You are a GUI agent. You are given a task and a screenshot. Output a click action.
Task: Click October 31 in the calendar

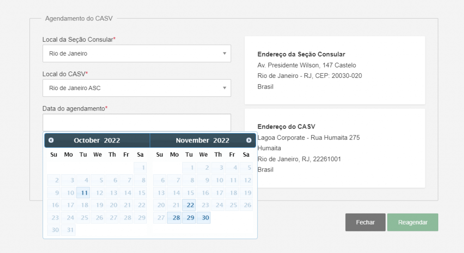point(69,230)
